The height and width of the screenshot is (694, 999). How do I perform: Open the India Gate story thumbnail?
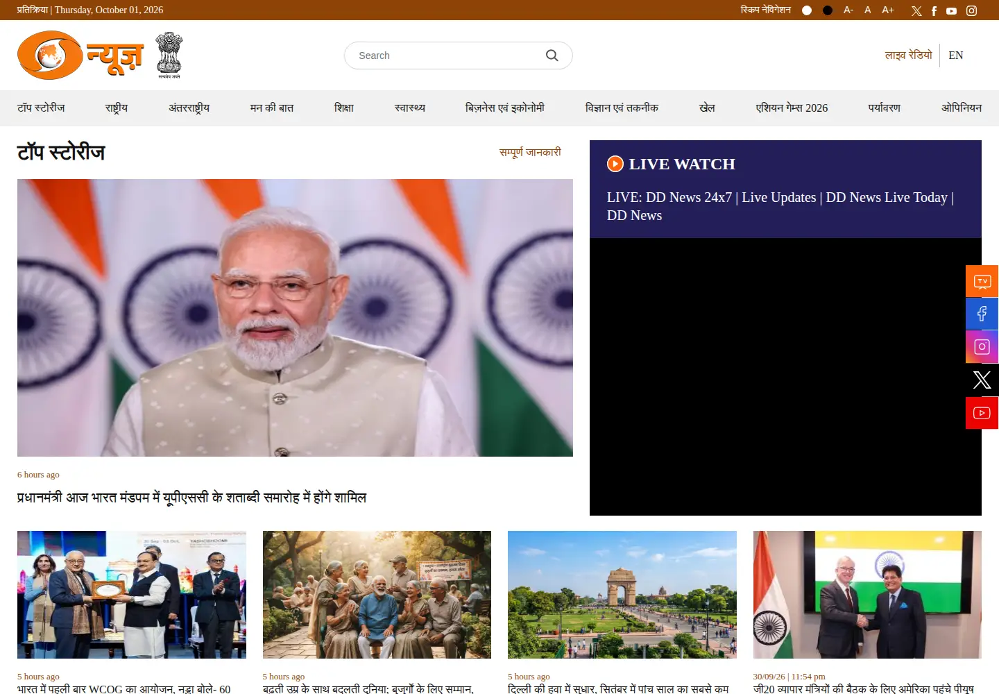coord(622,595)
